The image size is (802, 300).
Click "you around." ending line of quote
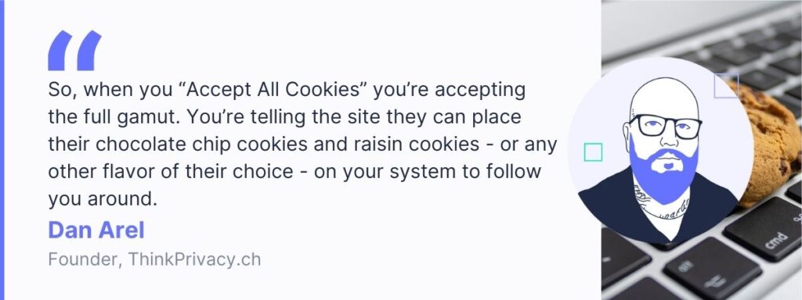coord(103,199)
